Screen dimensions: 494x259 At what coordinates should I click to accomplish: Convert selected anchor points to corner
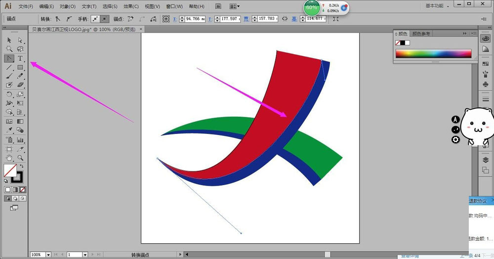(x=58, y=19)
